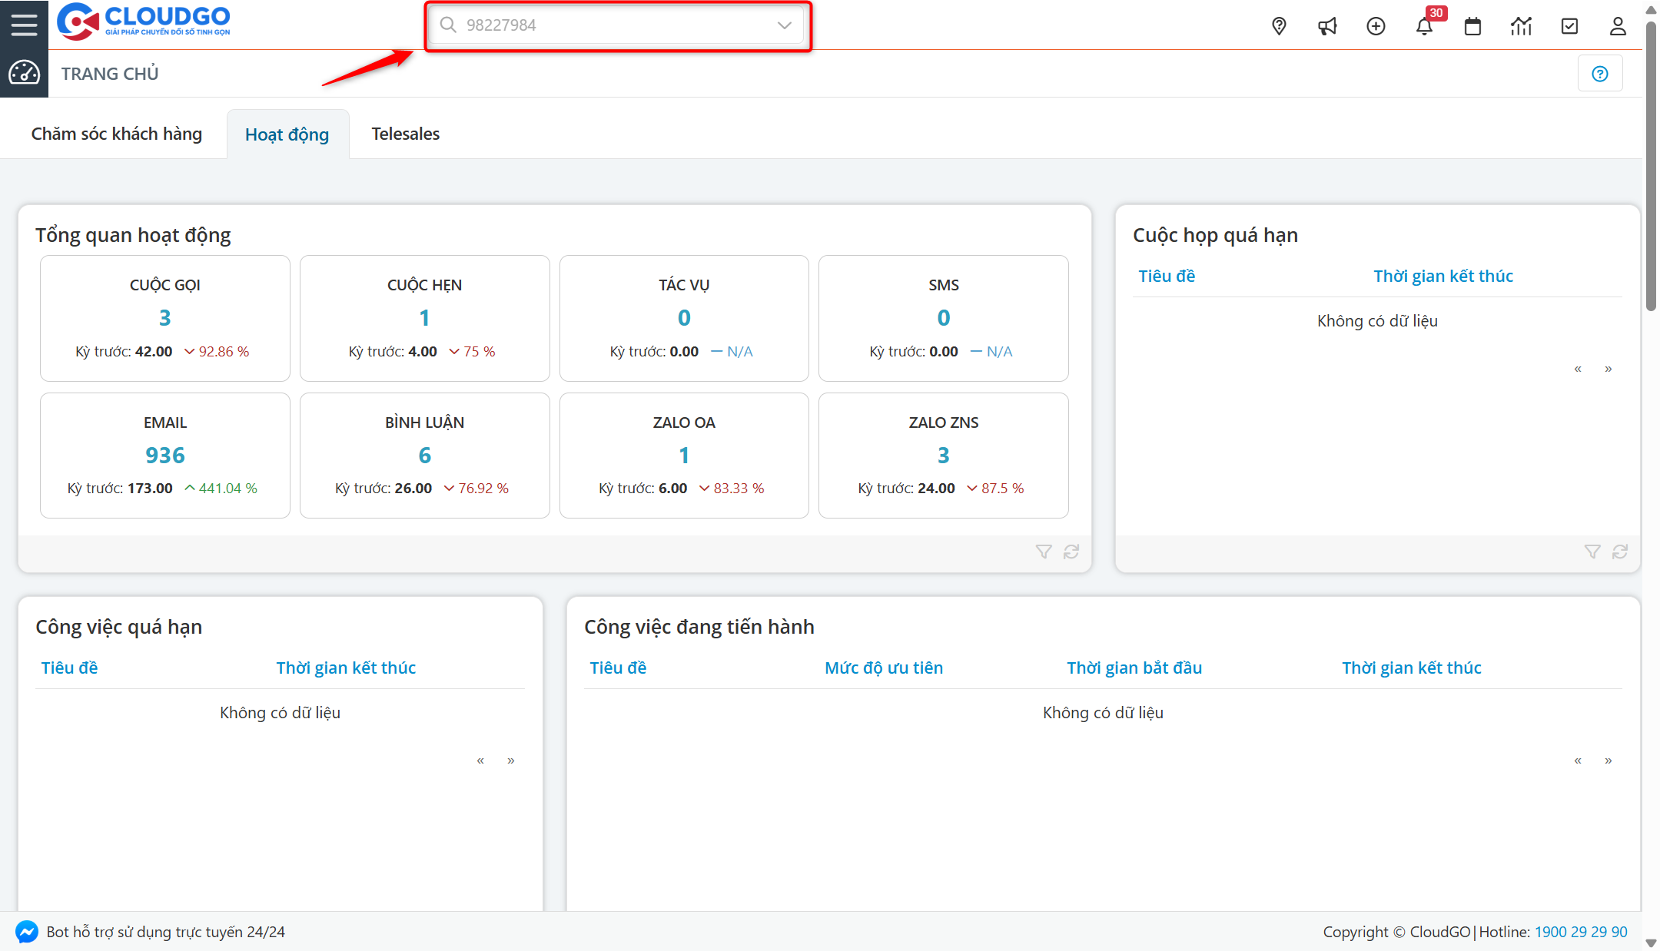Switch to the Telesales tab

[x=405, y=134]
